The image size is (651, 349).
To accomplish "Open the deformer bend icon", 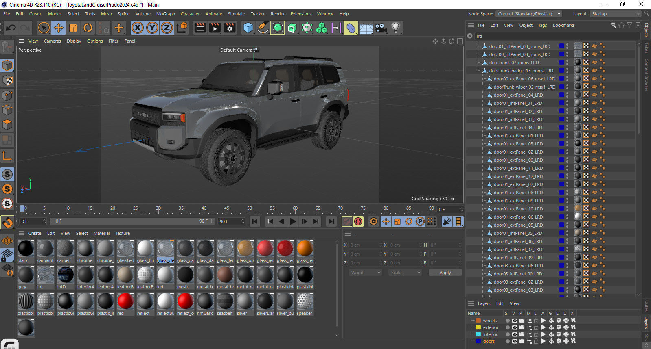I will click(x=351, y=28).
